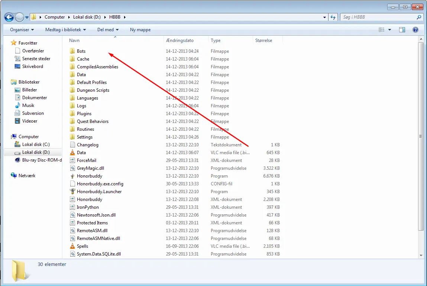Screen dimensions: 427x286
Task: Click the refresh button beside address bar
Action: (x=333, y=17)
